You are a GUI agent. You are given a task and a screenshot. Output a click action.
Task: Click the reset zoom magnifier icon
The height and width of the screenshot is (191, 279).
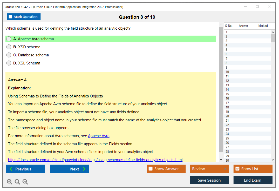pos(17,182)
